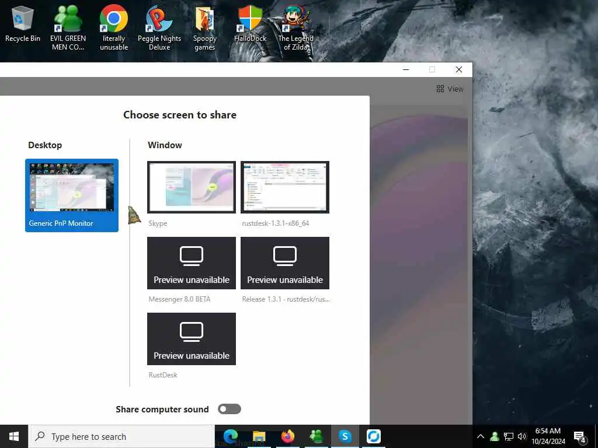The width and height of the screenshot is (598, 448).
Task: Select the HalloDock desktop shortcut
Action: [x=250, y=23]
